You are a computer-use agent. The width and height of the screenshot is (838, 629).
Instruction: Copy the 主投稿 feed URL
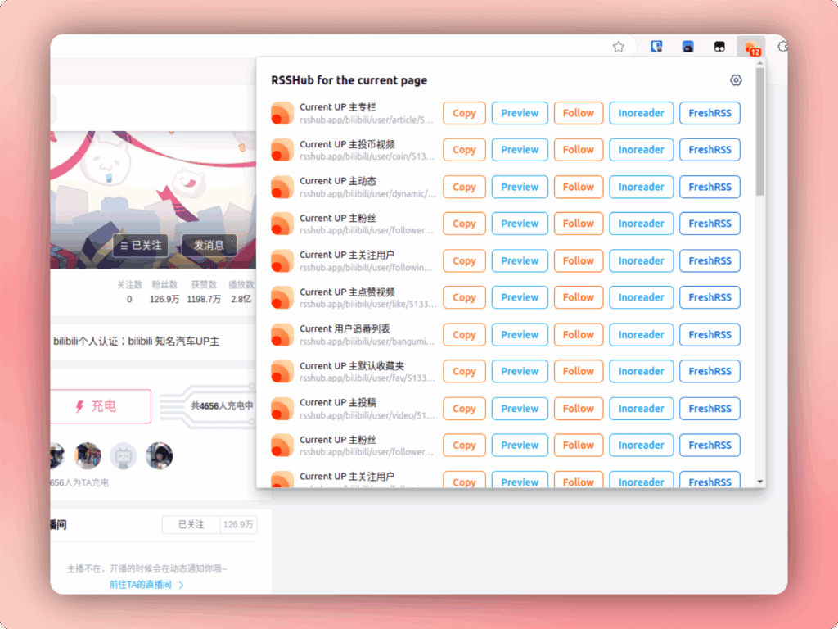tap(464, 408)
